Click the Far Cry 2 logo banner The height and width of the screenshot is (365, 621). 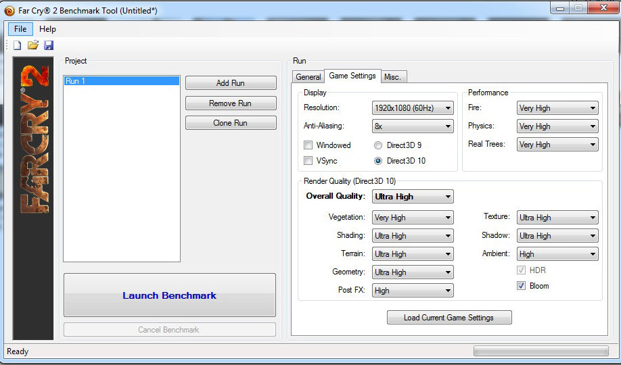[33, 198]
